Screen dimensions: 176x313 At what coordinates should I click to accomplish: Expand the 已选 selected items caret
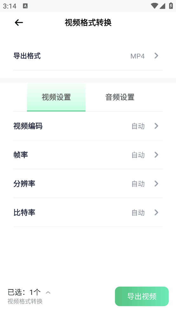(48, 293)
